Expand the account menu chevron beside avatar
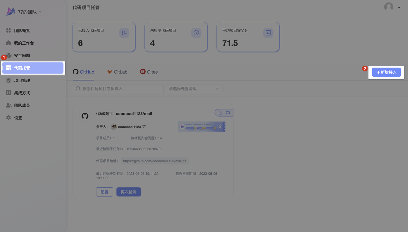Screen dimensions: 408x232 [399, 7]
